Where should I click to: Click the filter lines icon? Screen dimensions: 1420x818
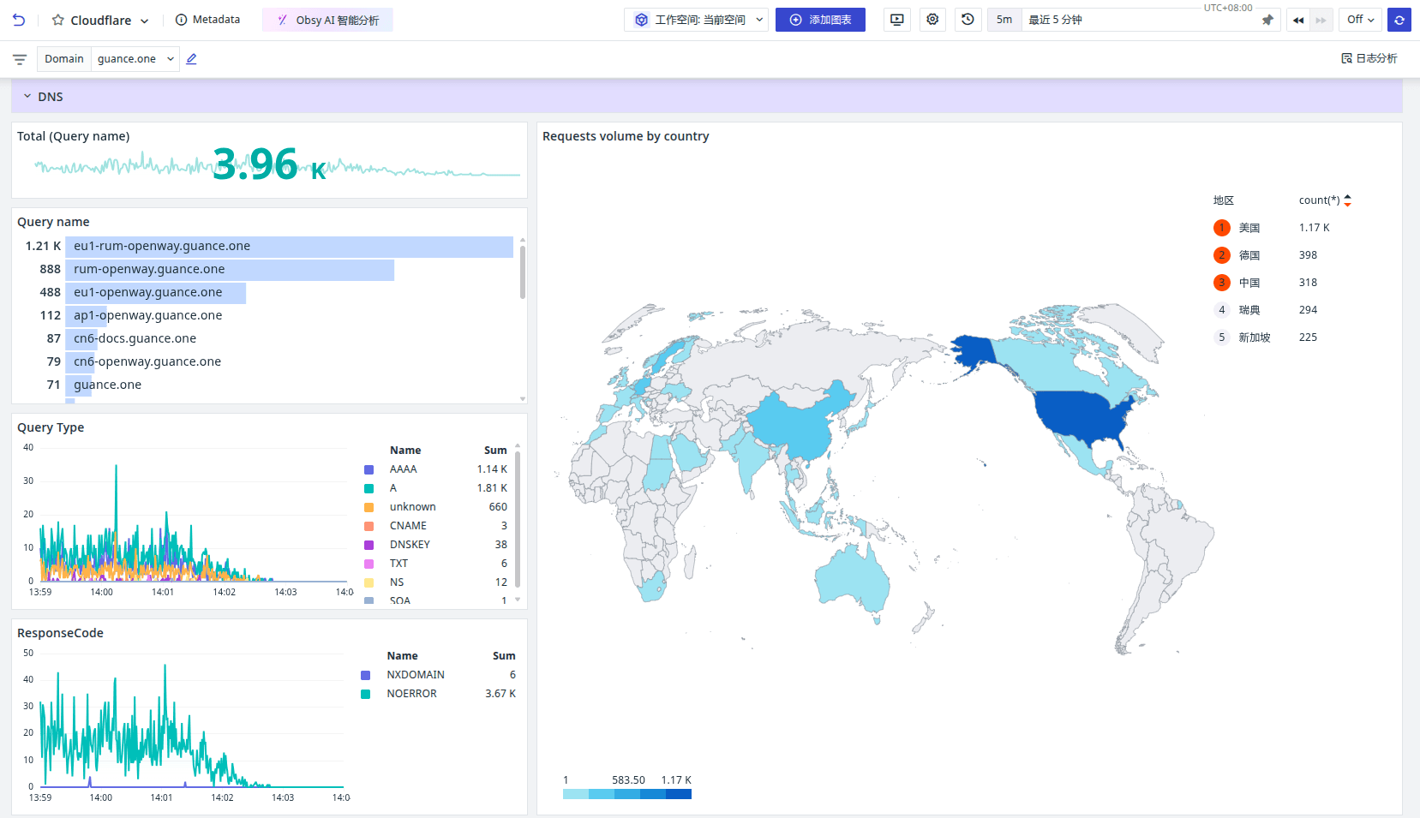pos(20,59)
